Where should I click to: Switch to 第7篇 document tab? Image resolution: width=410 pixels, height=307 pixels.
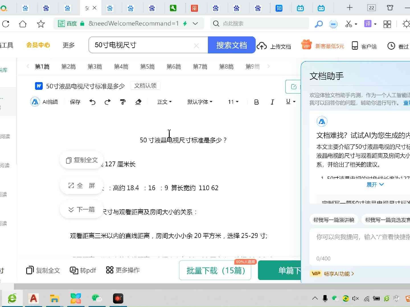(x=200, y=67)
